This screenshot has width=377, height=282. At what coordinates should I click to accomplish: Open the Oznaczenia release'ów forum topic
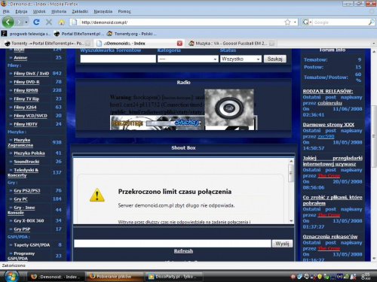pyautogui.click(x=330, y=236)
